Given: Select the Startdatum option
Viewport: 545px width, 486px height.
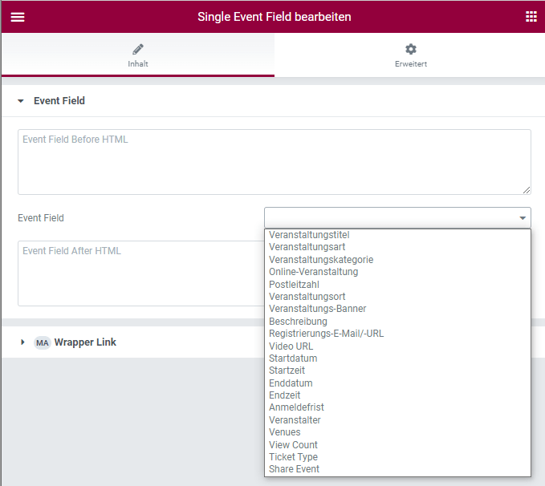Looking at the screenshot, I should (293, 358).
